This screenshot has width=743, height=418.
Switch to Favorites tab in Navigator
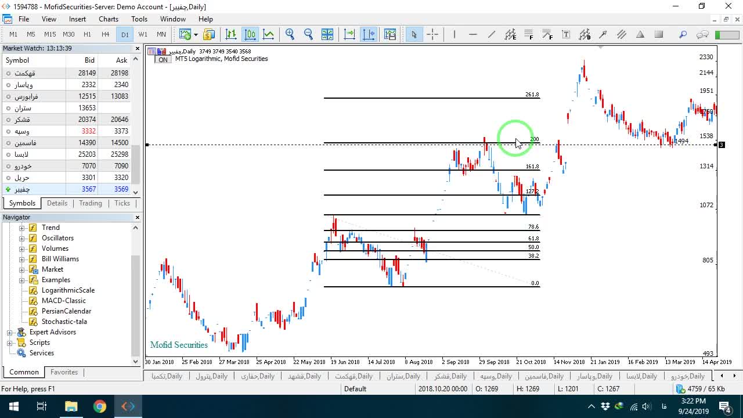click(x=64, y=372)
